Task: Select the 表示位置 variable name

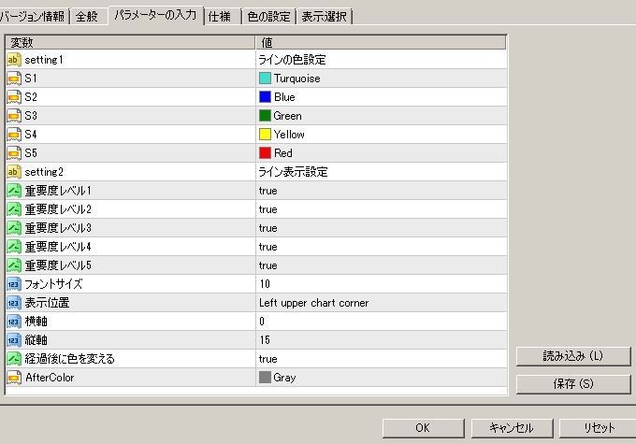Action: click(47, 303)
